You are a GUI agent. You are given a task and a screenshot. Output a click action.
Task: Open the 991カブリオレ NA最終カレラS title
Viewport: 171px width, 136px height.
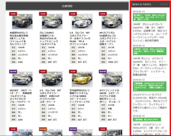pyautogui.click(x=109, y=39)
